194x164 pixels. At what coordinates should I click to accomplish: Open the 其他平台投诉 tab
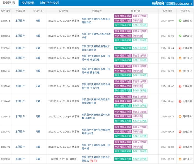(49, 3)
